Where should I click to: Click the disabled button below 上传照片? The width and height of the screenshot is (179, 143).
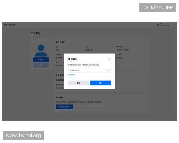pyautogui.click(x=41, y=65)
